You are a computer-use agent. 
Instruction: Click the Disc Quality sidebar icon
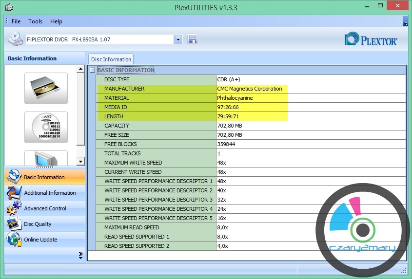(x=14, y=224)
